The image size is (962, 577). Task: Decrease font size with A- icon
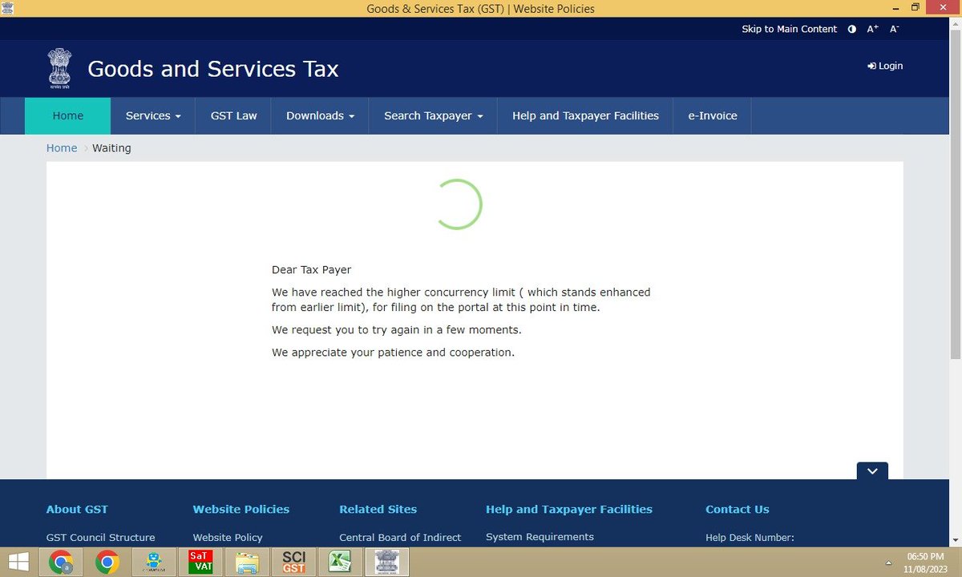(895, 29)
